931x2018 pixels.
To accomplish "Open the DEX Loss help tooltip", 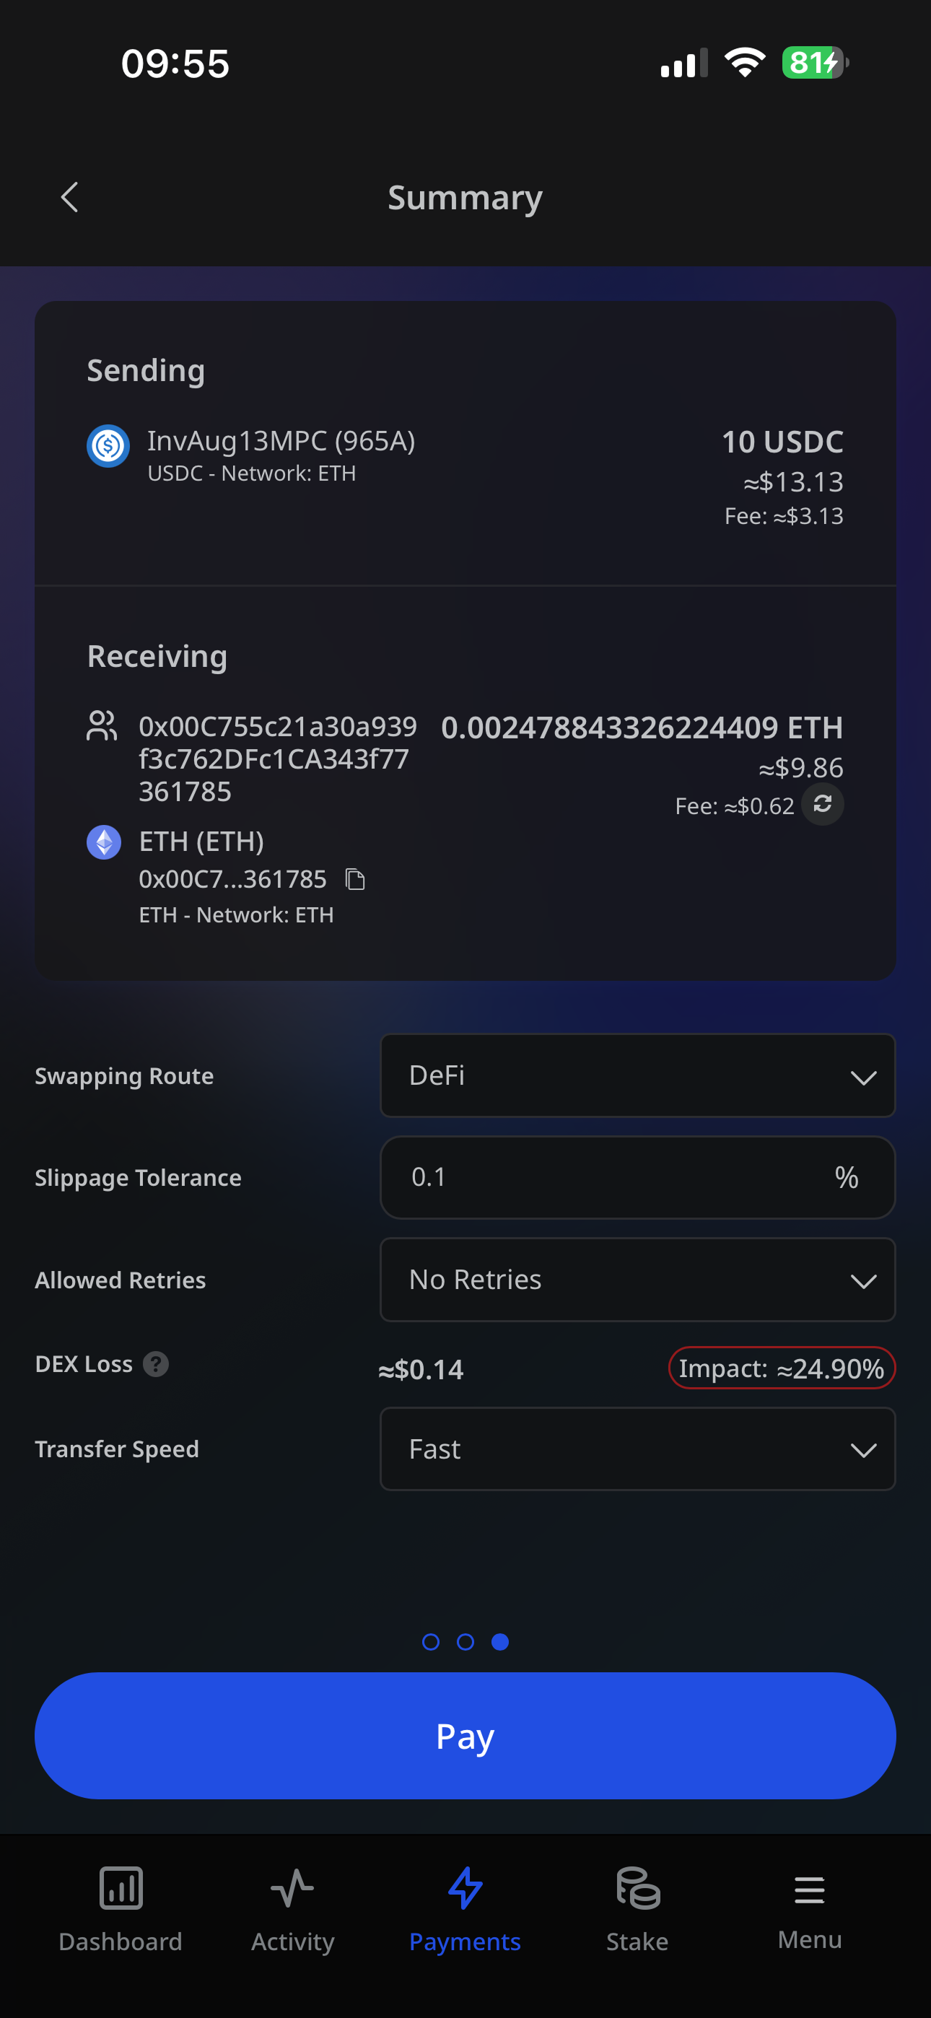I will coord(156,1364).
